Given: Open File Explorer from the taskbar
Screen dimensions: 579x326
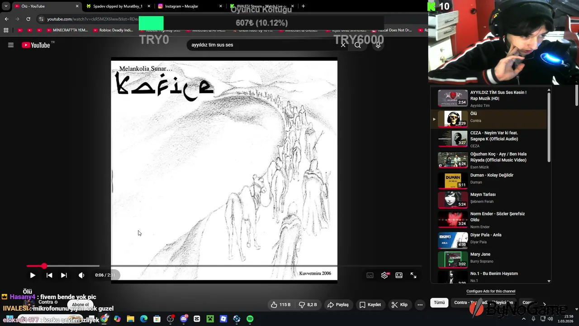Looking at the screenshot, I should pos(130,319).
